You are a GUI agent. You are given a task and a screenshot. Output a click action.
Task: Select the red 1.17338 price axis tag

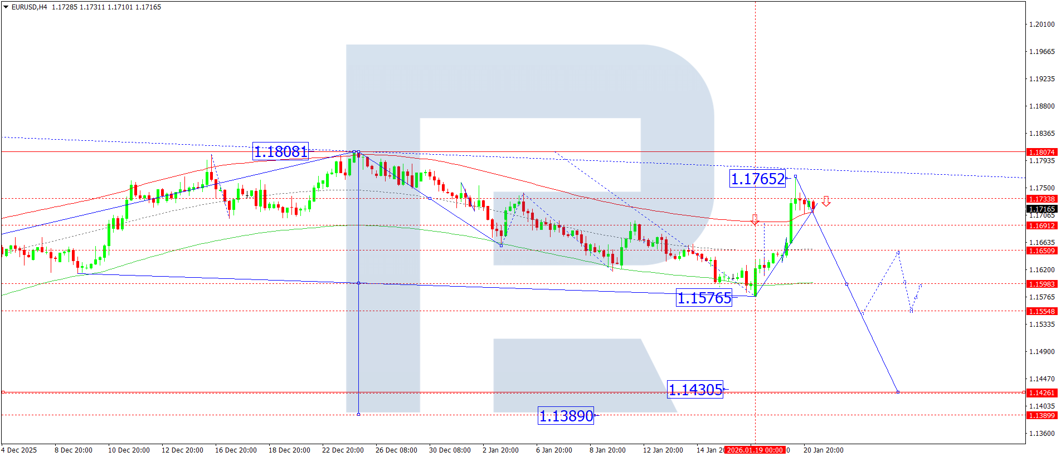coord(1041,199)
